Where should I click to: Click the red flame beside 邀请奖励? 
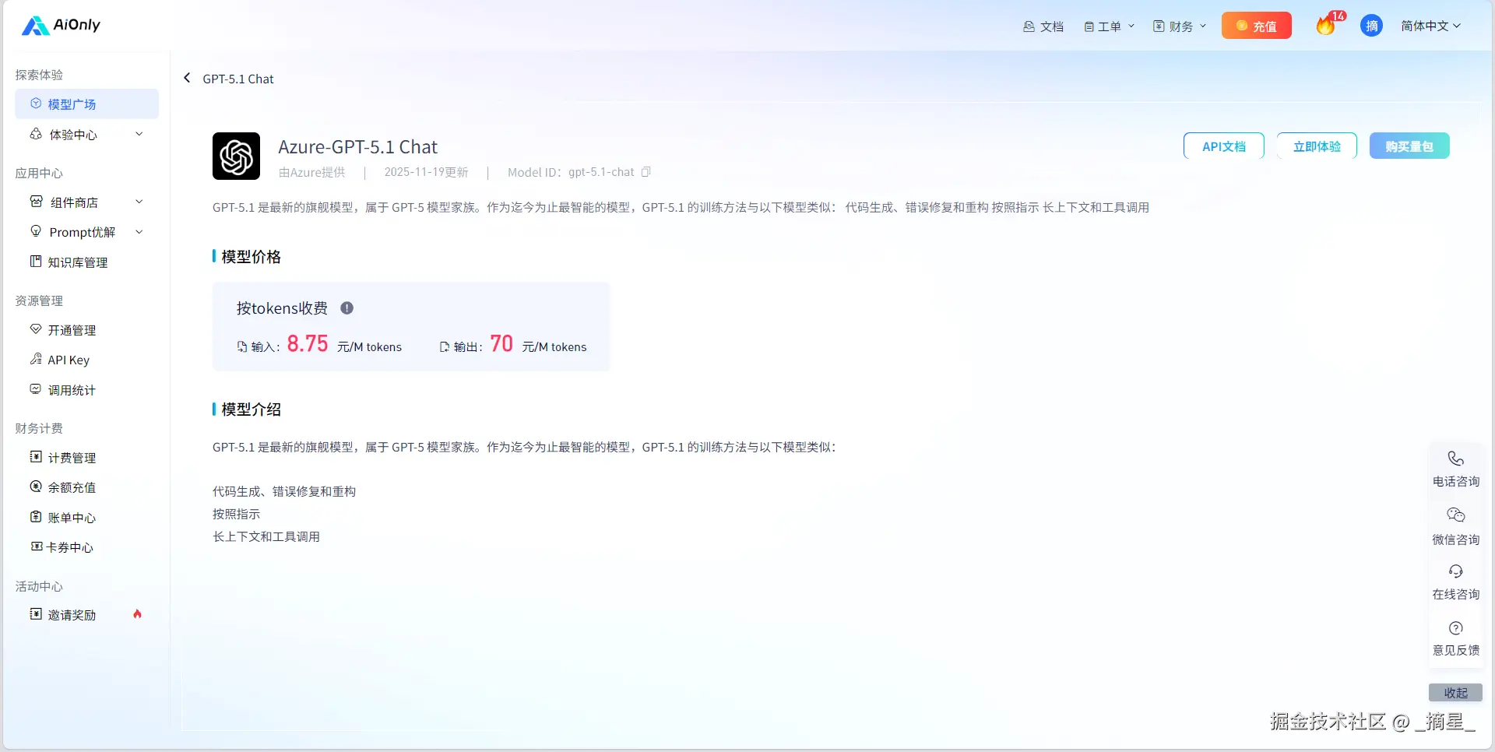(138, 614)
